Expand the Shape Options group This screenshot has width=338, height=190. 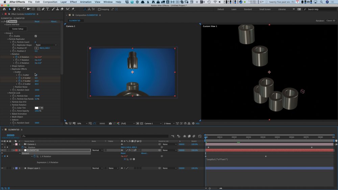click(10, 66)
